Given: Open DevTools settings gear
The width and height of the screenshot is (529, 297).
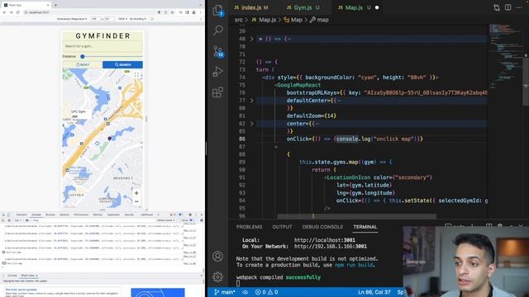Looking at the screenshot, I should click(190, 214).
